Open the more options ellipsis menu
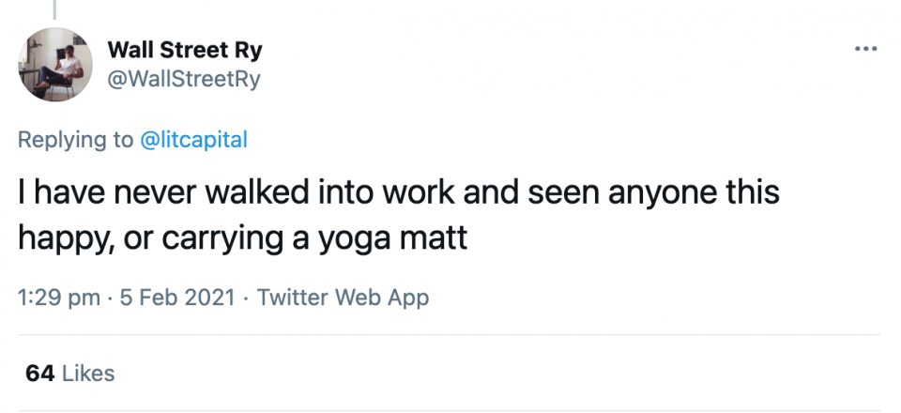 (x=865, y=50)
